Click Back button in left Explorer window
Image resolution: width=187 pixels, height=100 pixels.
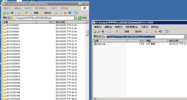[x=8, y=13]
